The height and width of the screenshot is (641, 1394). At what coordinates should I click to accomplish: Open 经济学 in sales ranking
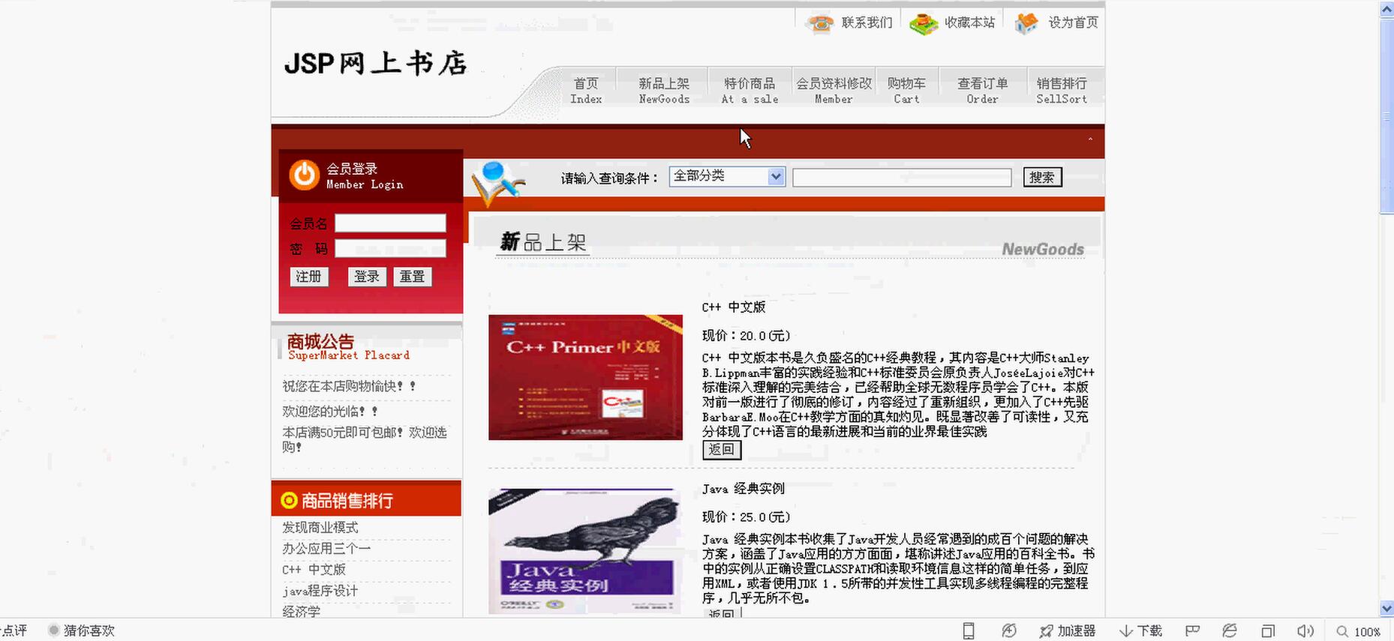301,611
